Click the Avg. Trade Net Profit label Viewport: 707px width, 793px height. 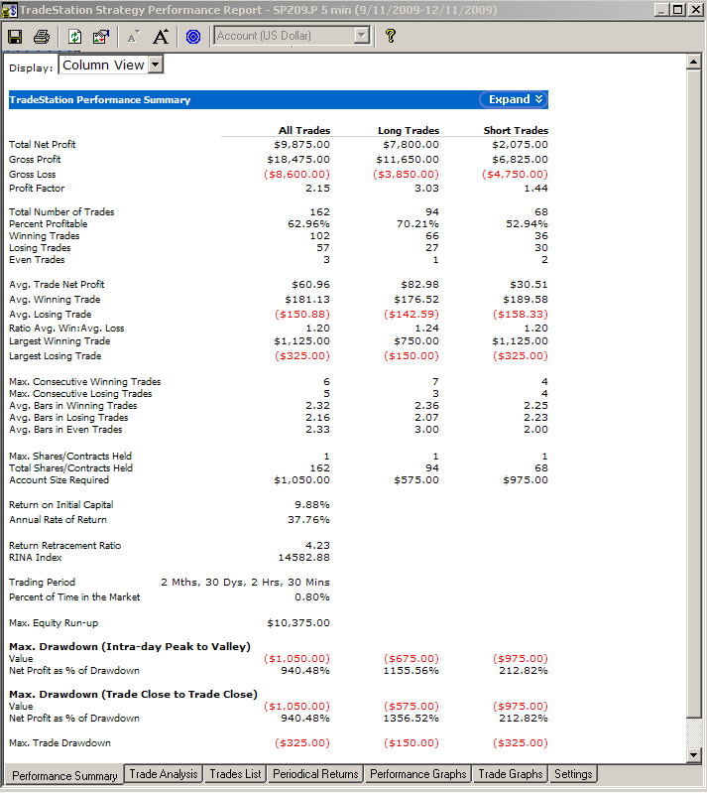pyautogui.click(x=57, y=285)
